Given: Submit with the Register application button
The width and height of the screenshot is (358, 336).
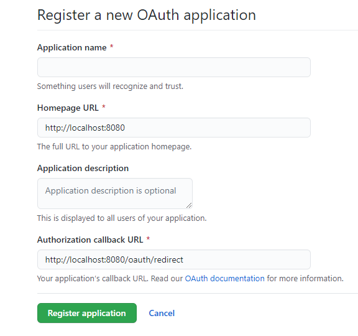Looking at the screenshot, I should [87, 313].
